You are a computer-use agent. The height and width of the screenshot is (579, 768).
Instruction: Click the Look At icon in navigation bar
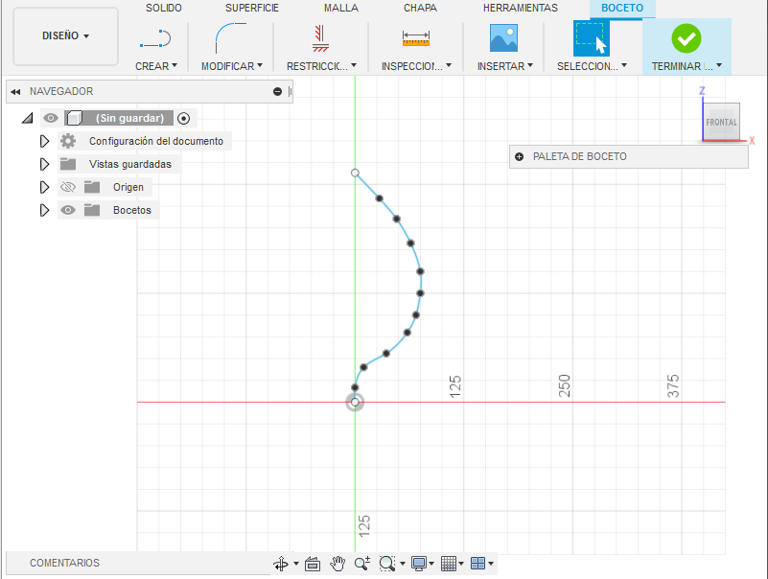click(313, 564)
